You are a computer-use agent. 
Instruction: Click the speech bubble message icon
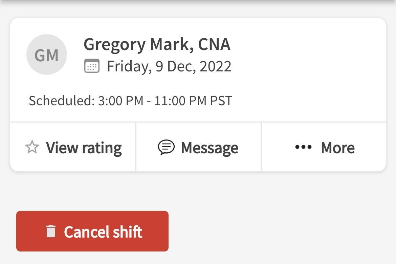[166, 148]
